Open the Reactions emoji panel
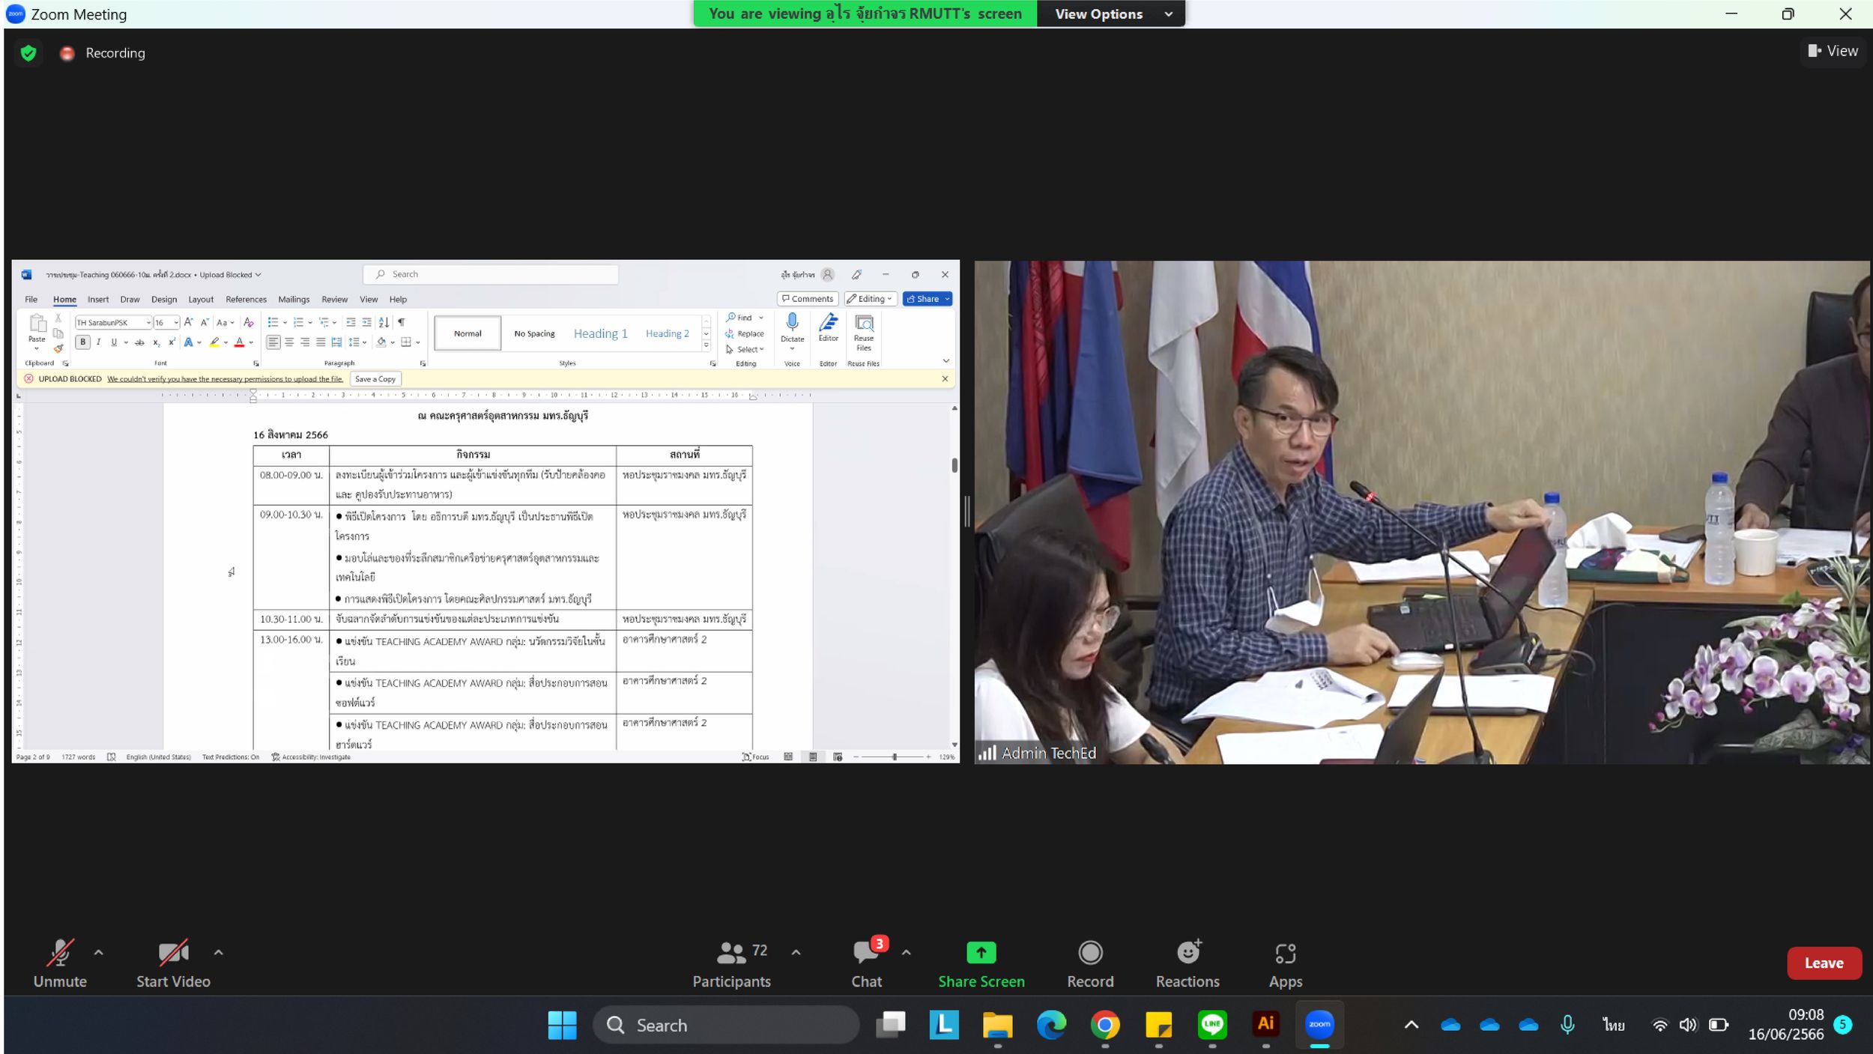 [1187, 963]
